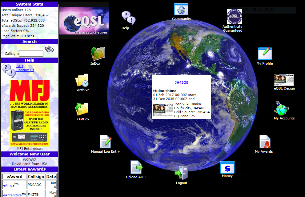Open the FAQ link

tap(20, 66)
